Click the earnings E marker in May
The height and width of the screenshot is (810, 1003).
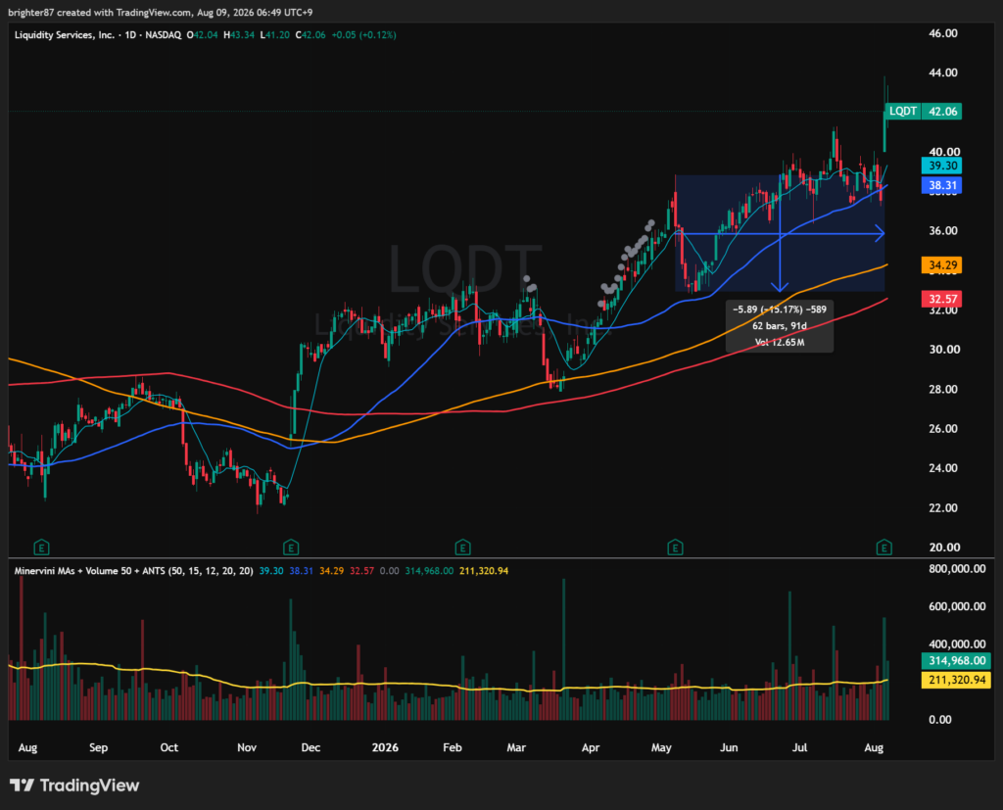[675, 548]
